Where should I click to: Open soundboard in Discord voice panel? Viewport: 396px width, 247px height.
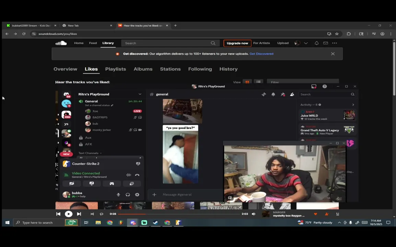[131, 184]
